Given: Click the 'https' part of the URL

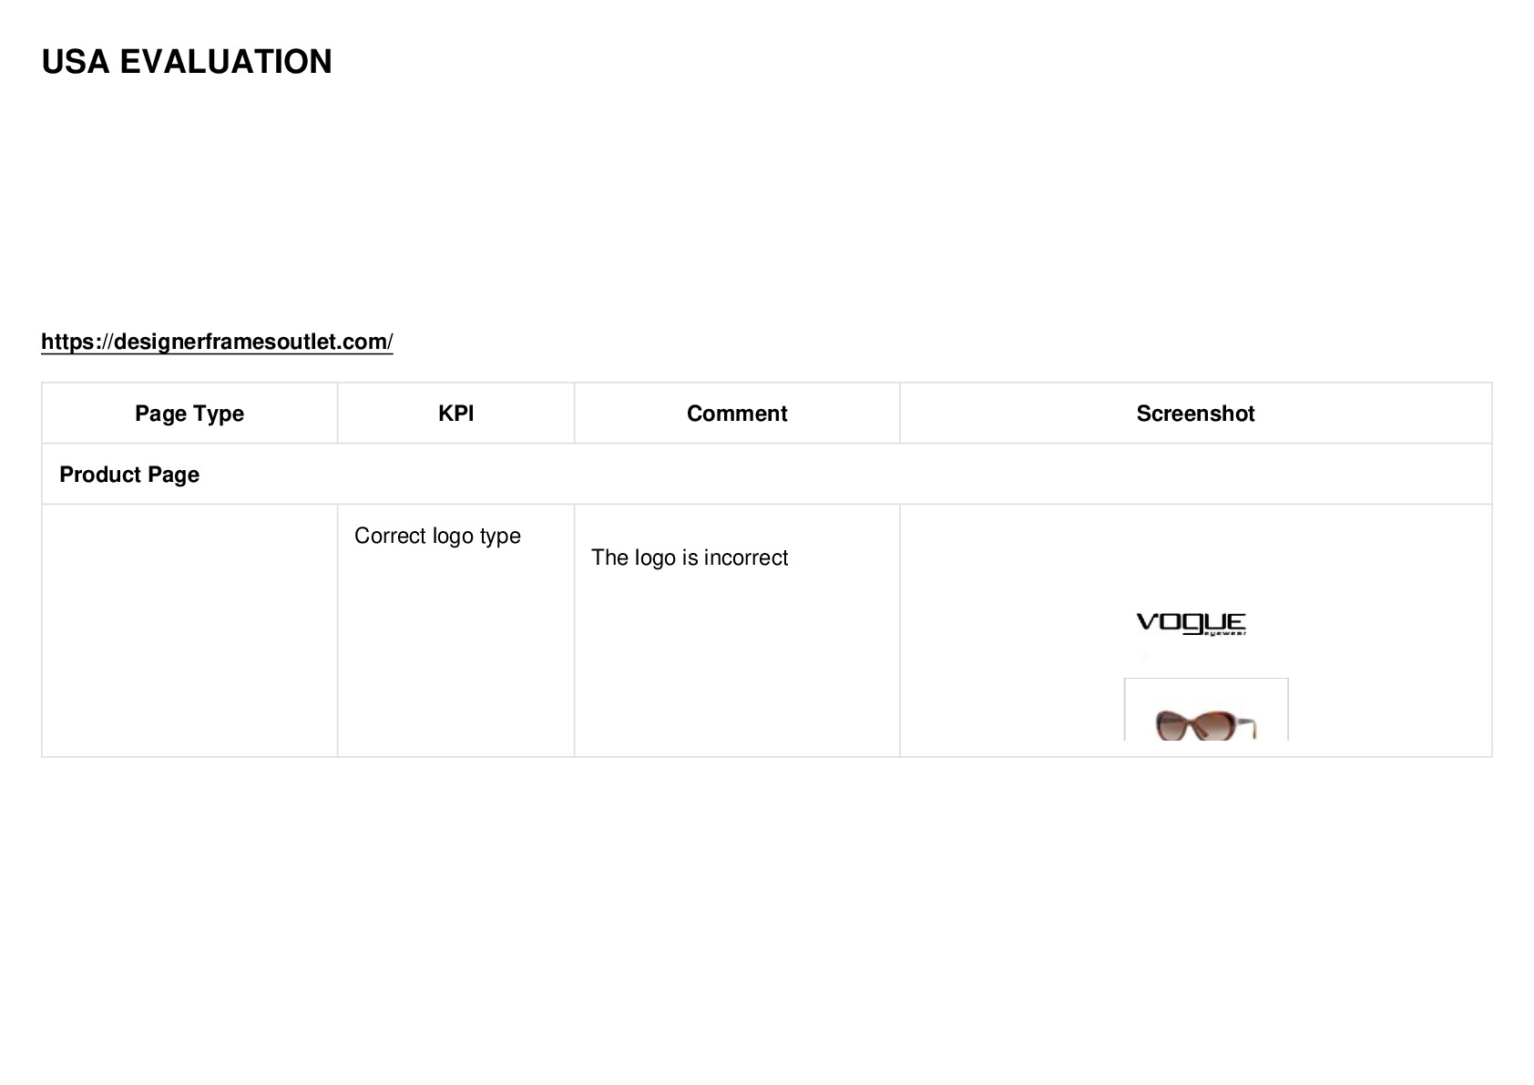Looking at the screenshot, I should (x=68, y=342).
